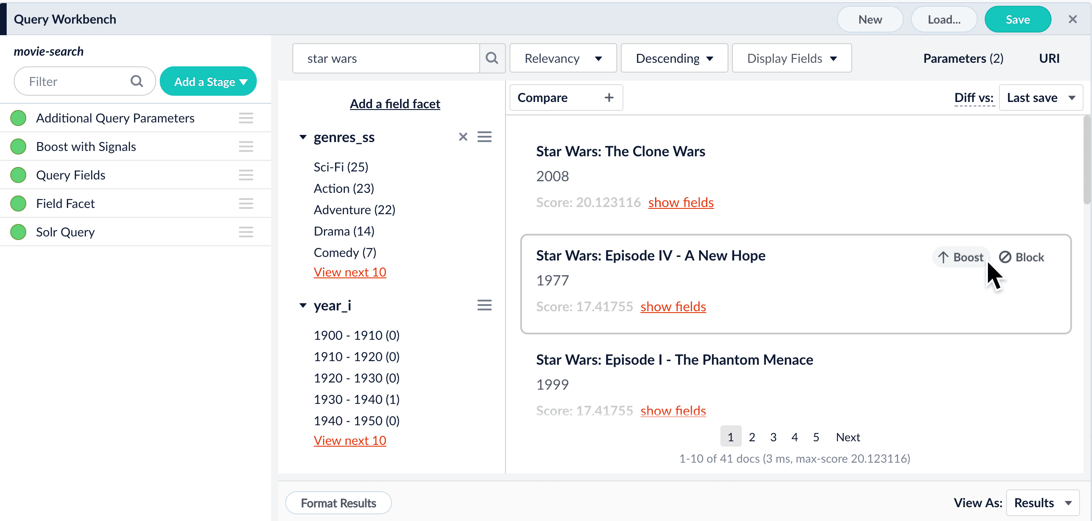Remove the genres_ss facet with X icon

click(x=463, y=137)
